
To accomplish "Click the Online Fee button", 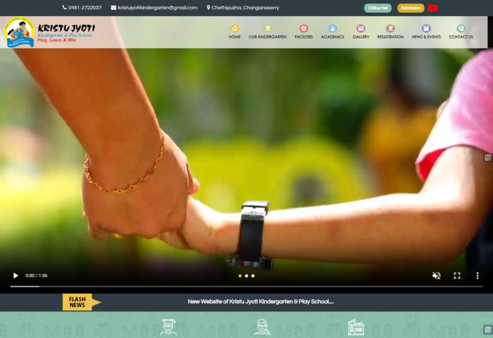I will pos(377,8).
